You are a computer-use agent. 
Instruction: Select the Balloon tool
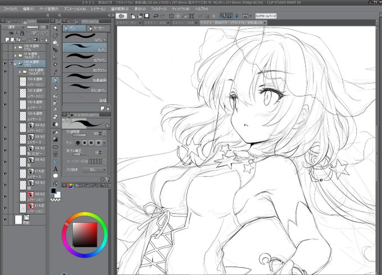click(56, 176)
